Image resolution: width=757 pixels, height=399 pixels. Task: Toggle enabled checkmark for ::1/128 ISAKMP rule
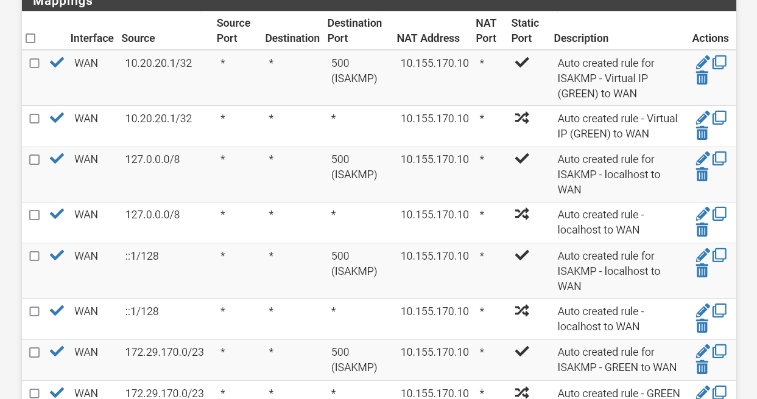click(x=57, y=255)
